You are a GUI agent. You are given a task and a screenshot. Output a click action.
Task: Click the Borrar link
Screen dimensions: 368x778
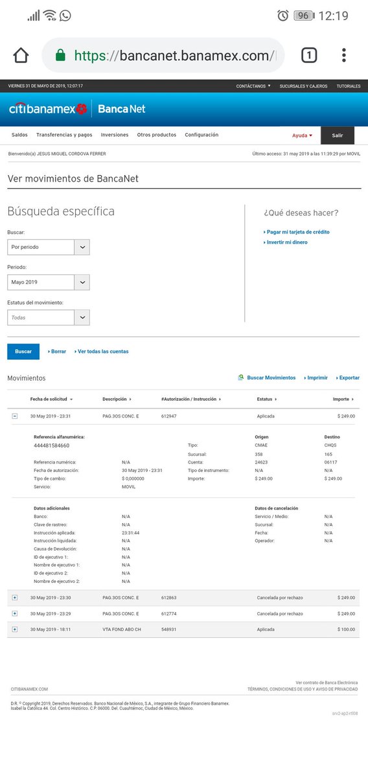tap(57, 351)
